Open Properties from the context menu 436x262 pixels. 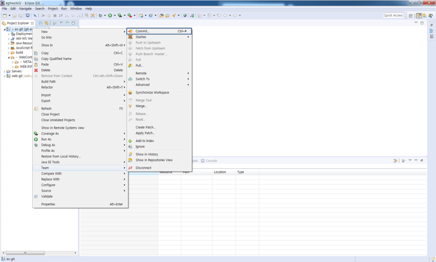tap(80, 204)
